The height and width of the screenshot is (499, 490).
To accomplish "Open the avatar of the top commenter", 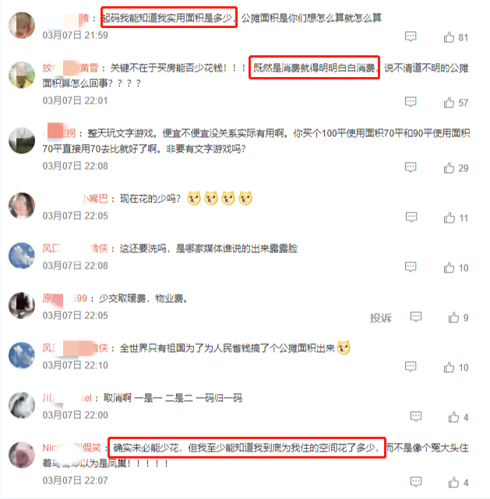I will [x=22, y=25].
